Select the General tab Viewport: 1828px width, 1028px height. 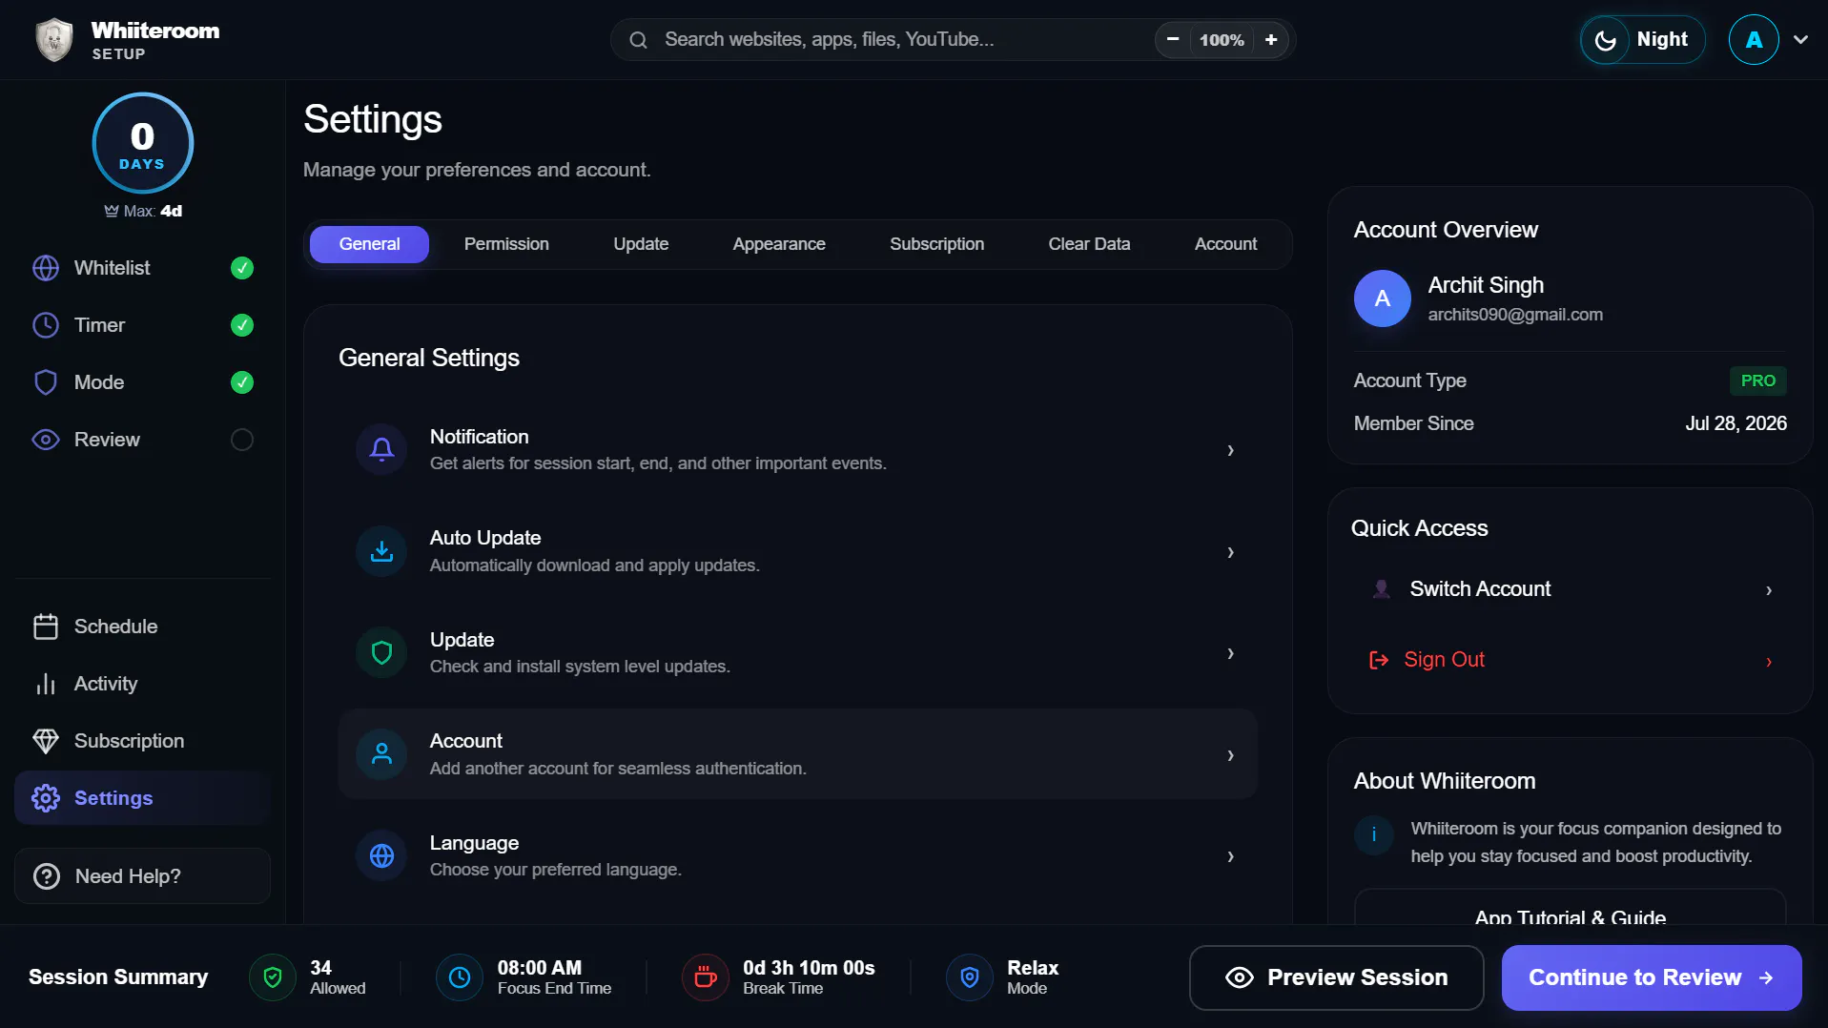click(x=369, y=244)
